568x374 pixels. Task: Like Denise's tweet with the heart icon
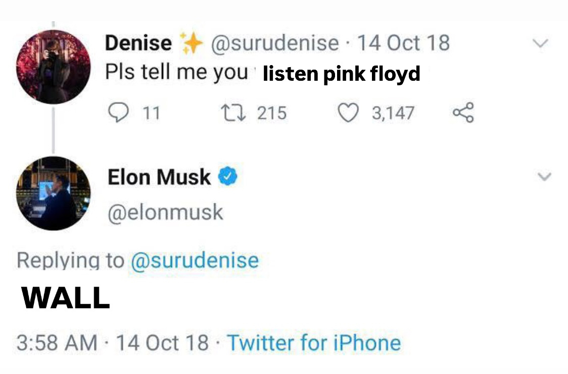pos(348,113)
